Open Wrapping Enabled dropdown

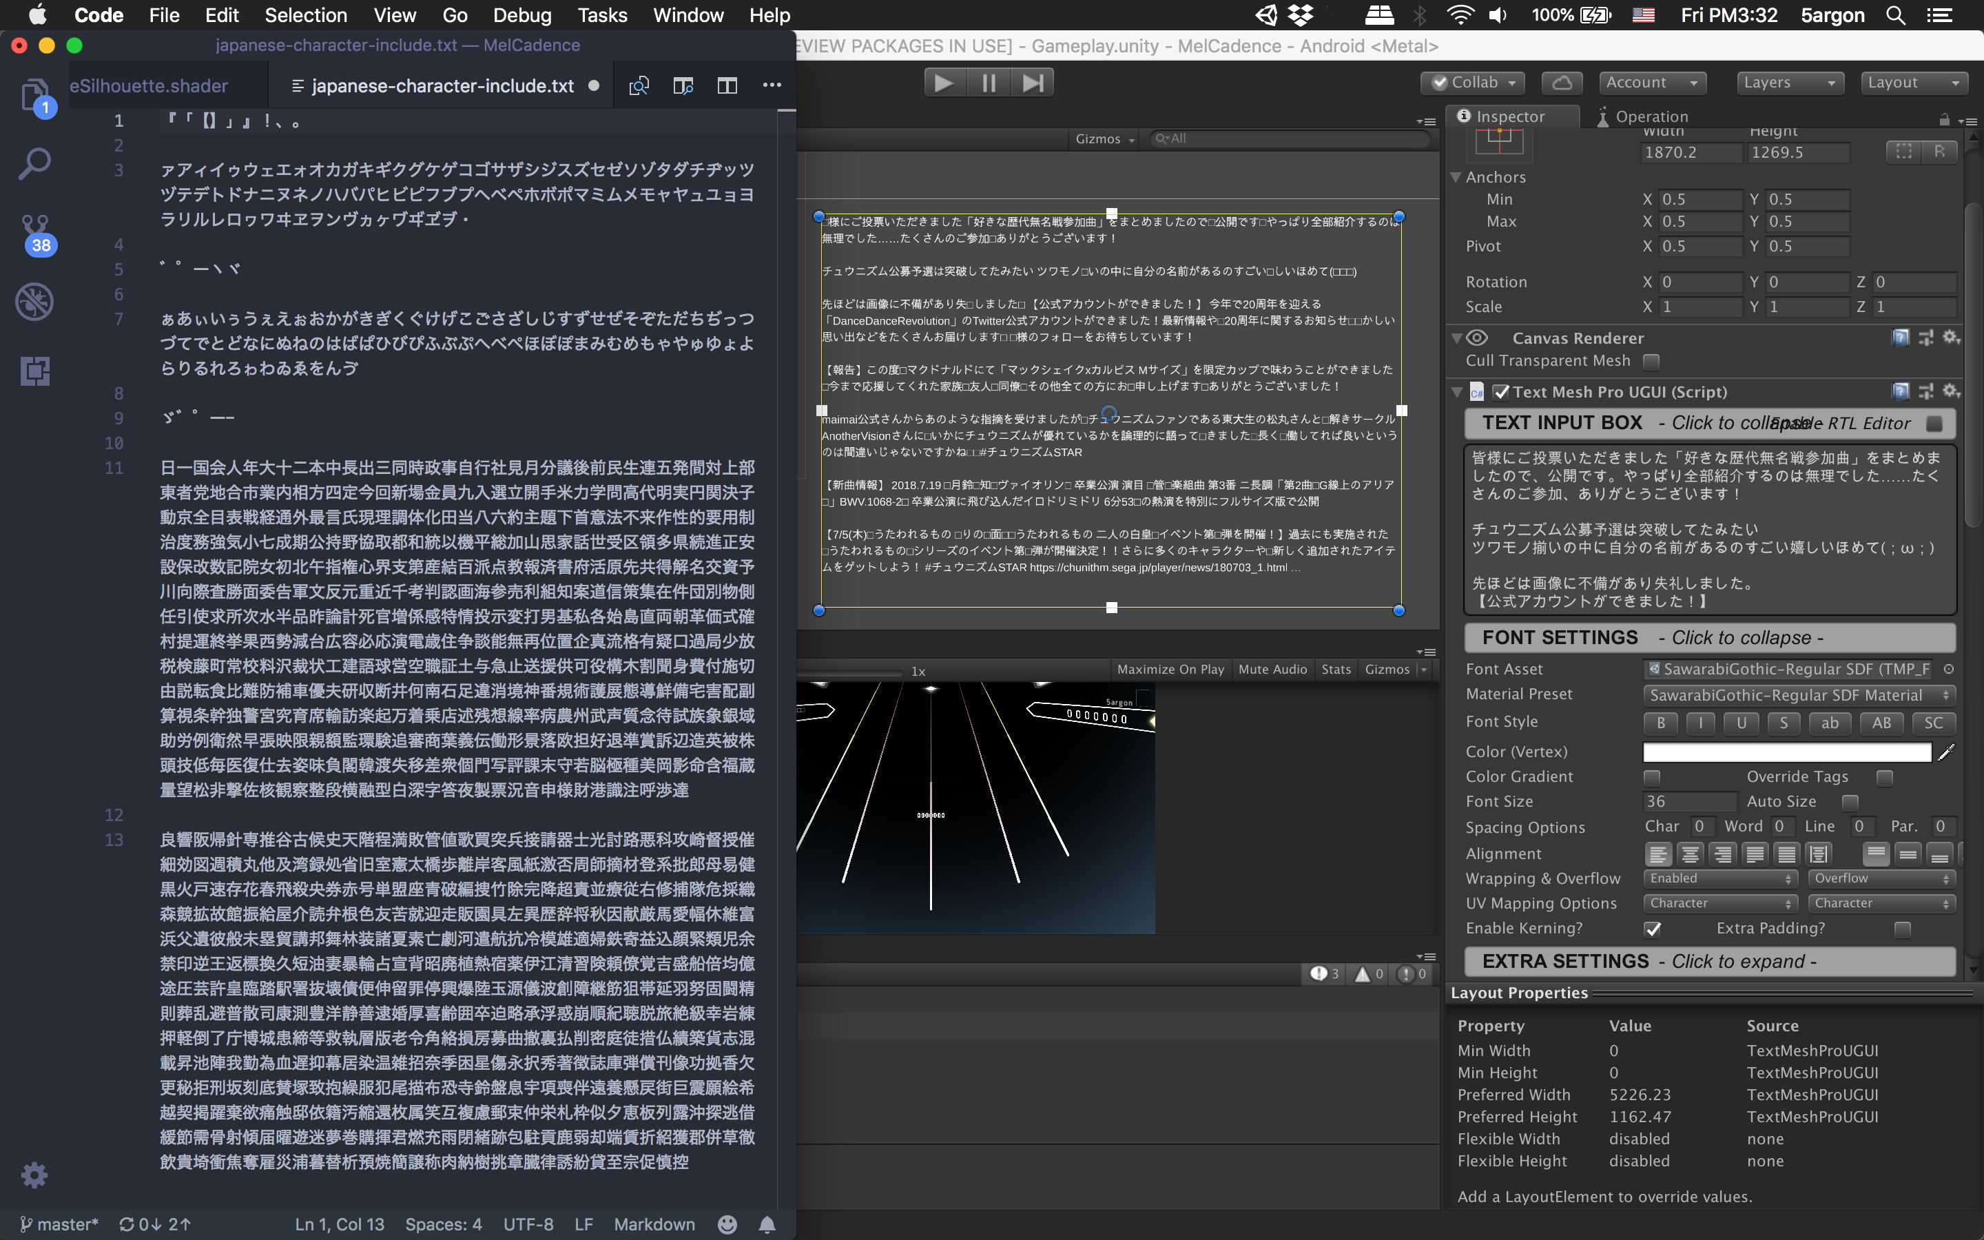[x=1721, y=878]
